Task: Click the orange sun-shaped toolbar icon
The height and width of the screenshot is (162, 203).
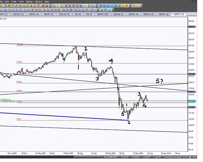Action: pos(34,6)
